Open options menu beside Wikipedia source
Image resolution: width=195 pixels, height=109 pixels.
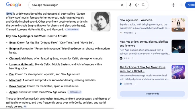[135, 33]
